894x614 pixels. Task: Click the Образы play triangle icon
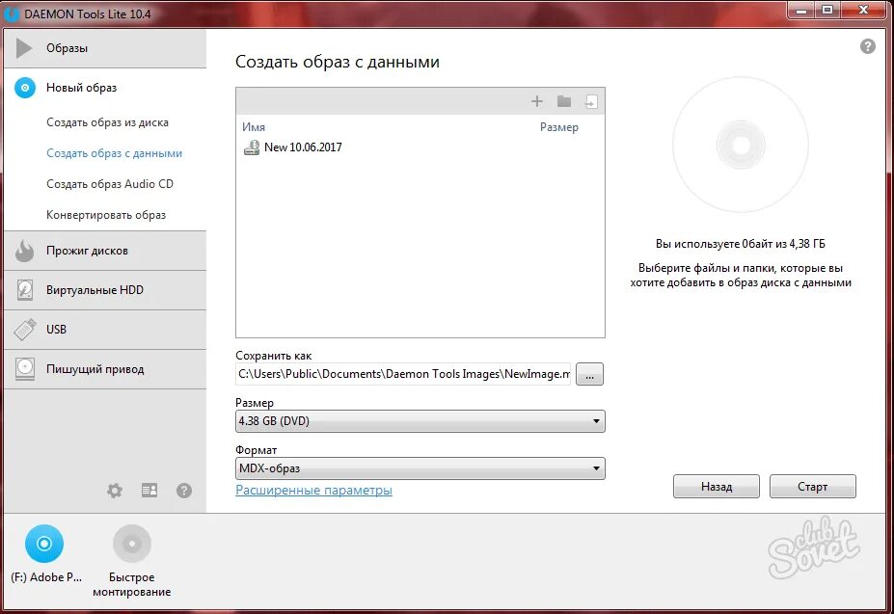[23, 48]
